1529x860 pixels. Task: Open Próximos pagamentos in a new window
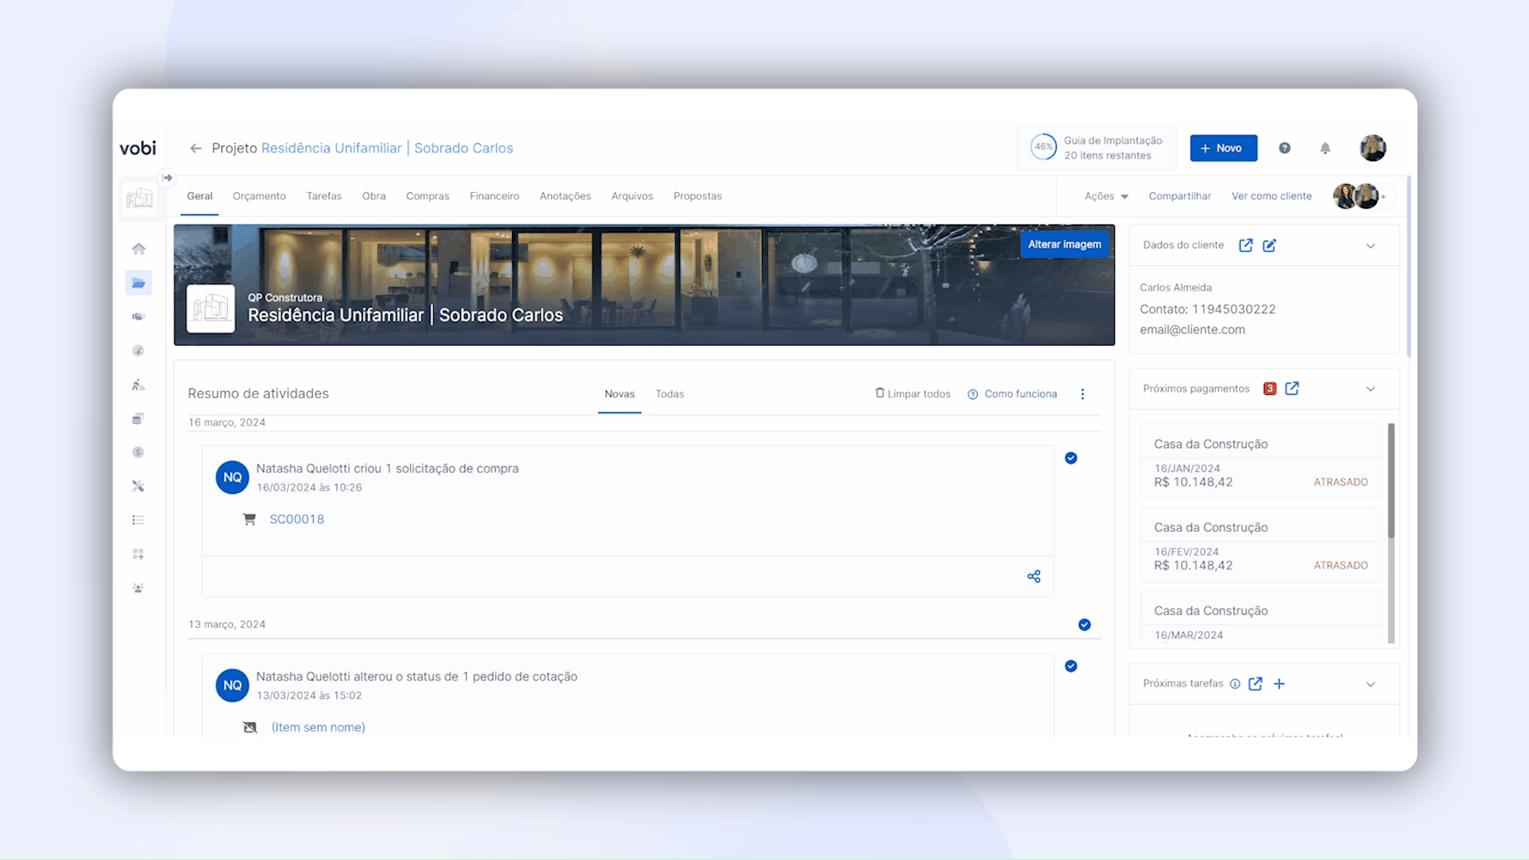1292,389
